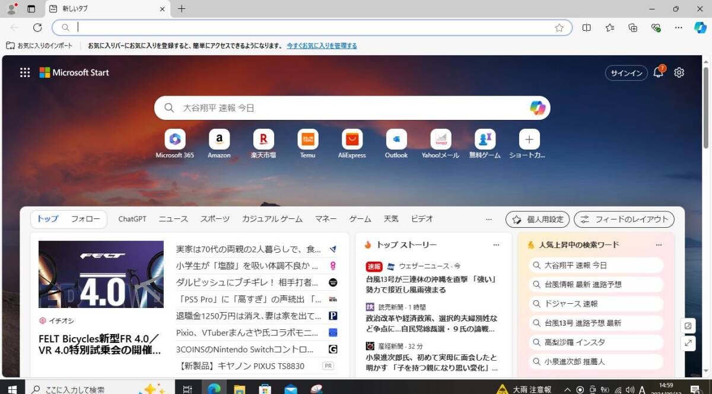Open Browser essentials heart icon
This screenshot has width=712, height=394.
[656, 27]
